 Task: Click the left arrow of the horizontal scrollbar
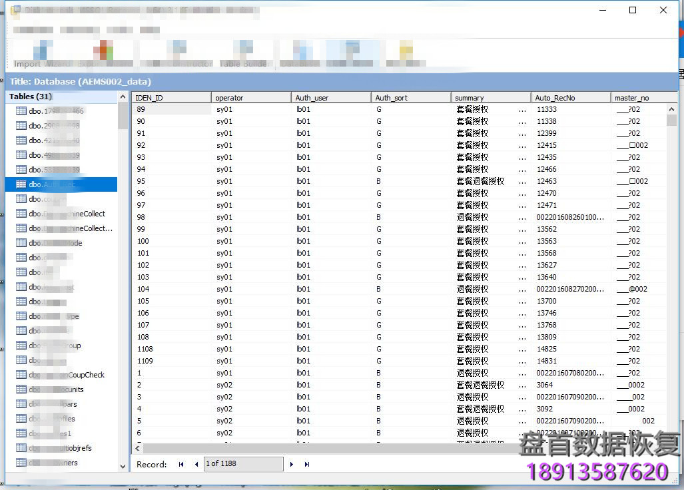click(137, 448)
